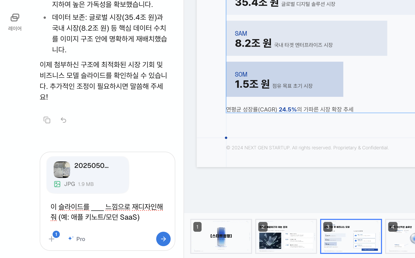Viewport: 415px width, 258px height.
Task: Click the undo/revert arrow icon
Action: (x=63, y=120)
